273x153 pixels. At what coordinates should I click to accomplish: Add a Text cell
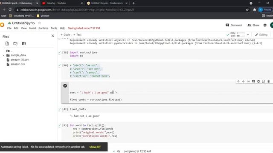[x=77, y=35]
